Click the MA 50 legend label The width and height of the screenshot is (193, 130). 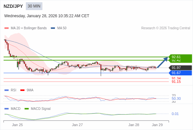click(x=62, y=28)
